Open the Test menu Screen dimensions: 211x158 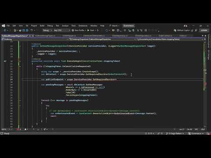point(57,26)
